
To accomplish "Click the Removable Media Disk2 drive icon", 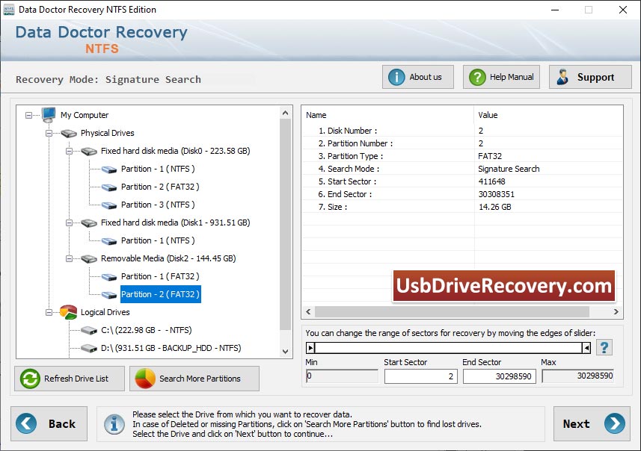I will pyautogui.click(x=89, y=258).
